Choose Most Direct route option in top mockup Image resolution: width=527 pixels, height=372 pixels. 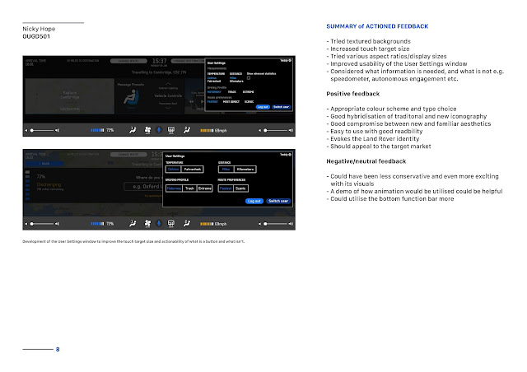pyautogui.click(x=231, y=101)
